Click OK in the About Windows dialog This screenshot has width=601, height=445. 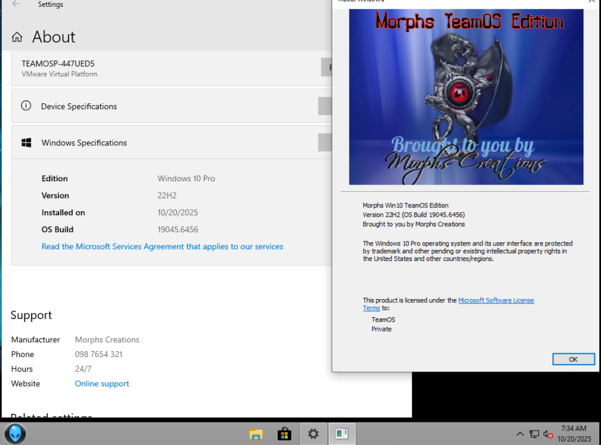pos(573,359)
